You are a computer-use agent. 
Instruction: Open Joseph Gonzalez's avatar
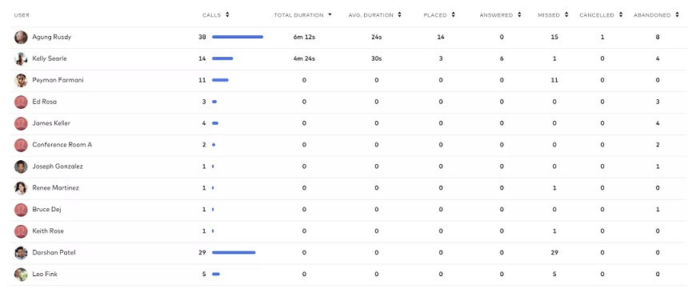point(21,167)
